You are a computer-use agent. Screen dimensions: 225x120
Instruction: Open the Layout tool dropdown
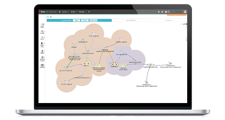pyautogui.click(x=42, y=38)
